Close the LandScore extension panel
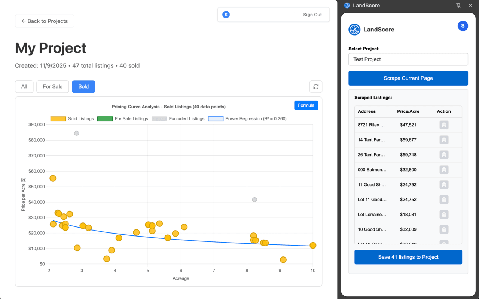The image size is (479, 299). coord(470,6)
